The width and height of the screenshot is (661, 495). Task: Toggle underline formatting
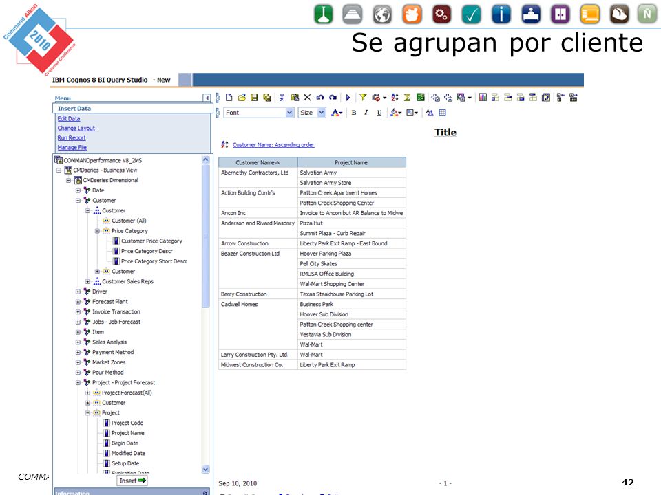(379, 113)
